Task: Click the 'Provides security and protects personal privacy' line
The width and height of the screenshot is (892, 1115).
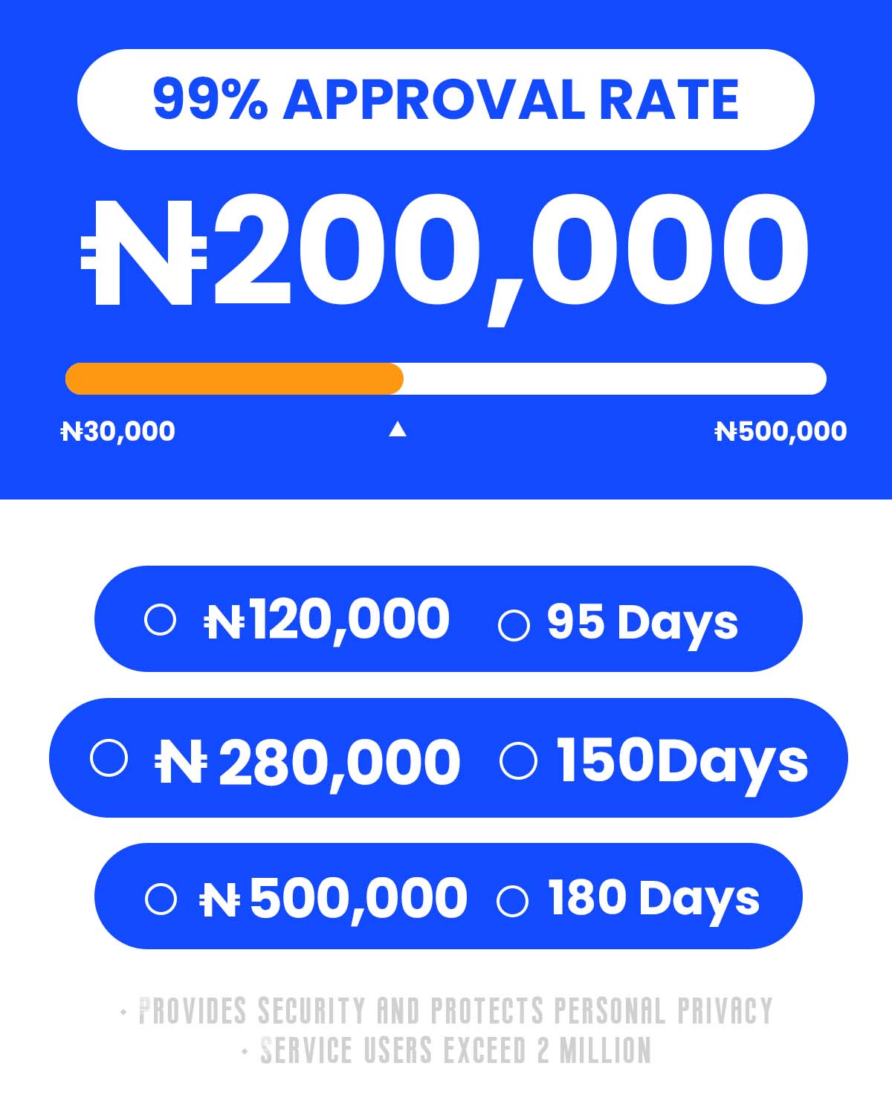Action: [456, 1011]
